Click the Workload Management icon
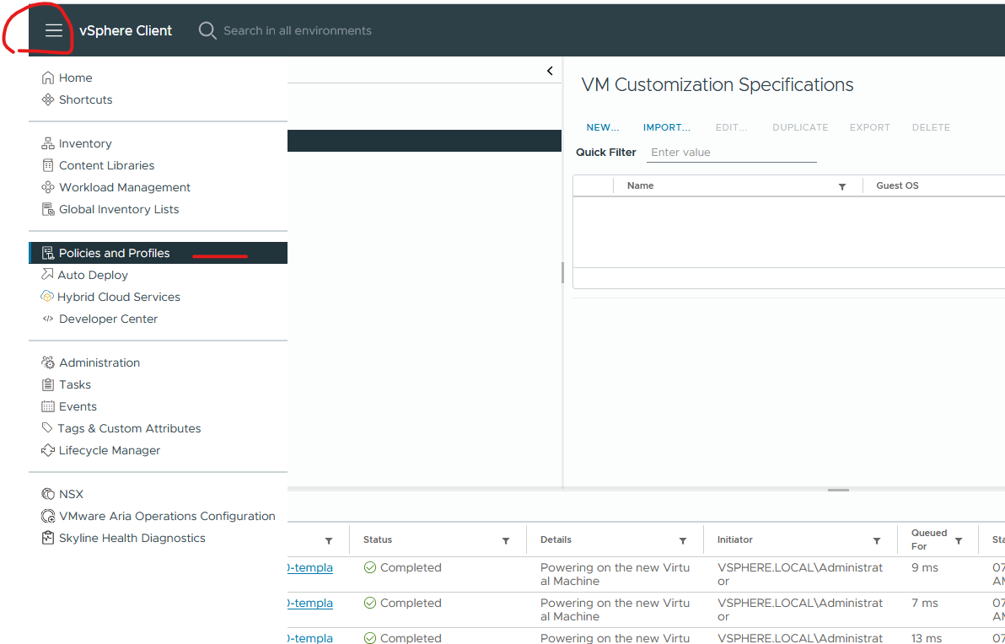 tap(47, 187)
